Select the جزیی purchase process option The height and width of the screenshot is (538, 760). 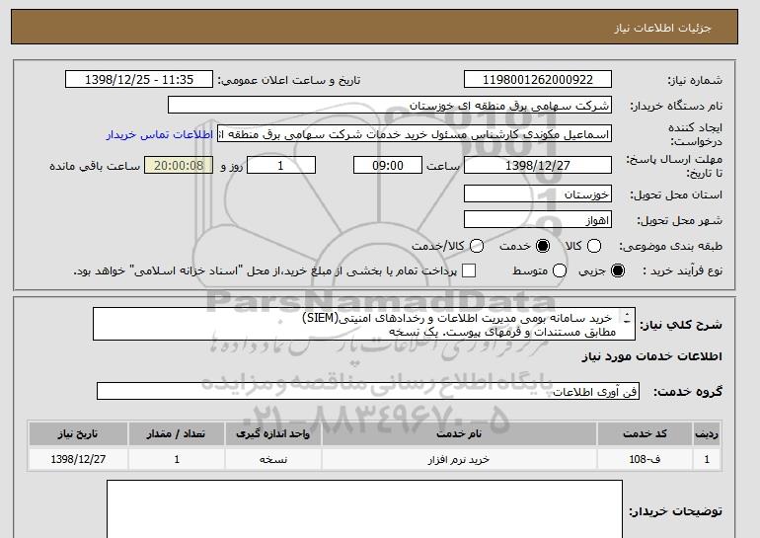coord(619,270)
